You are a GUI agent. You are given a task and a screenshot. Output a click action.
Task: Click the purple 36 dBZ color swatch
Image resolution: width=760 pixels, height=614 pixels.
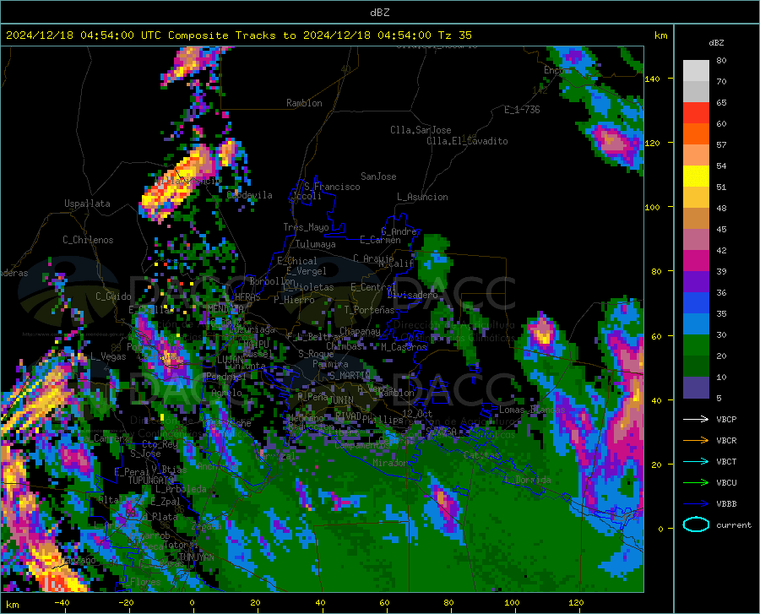[696, 282]
